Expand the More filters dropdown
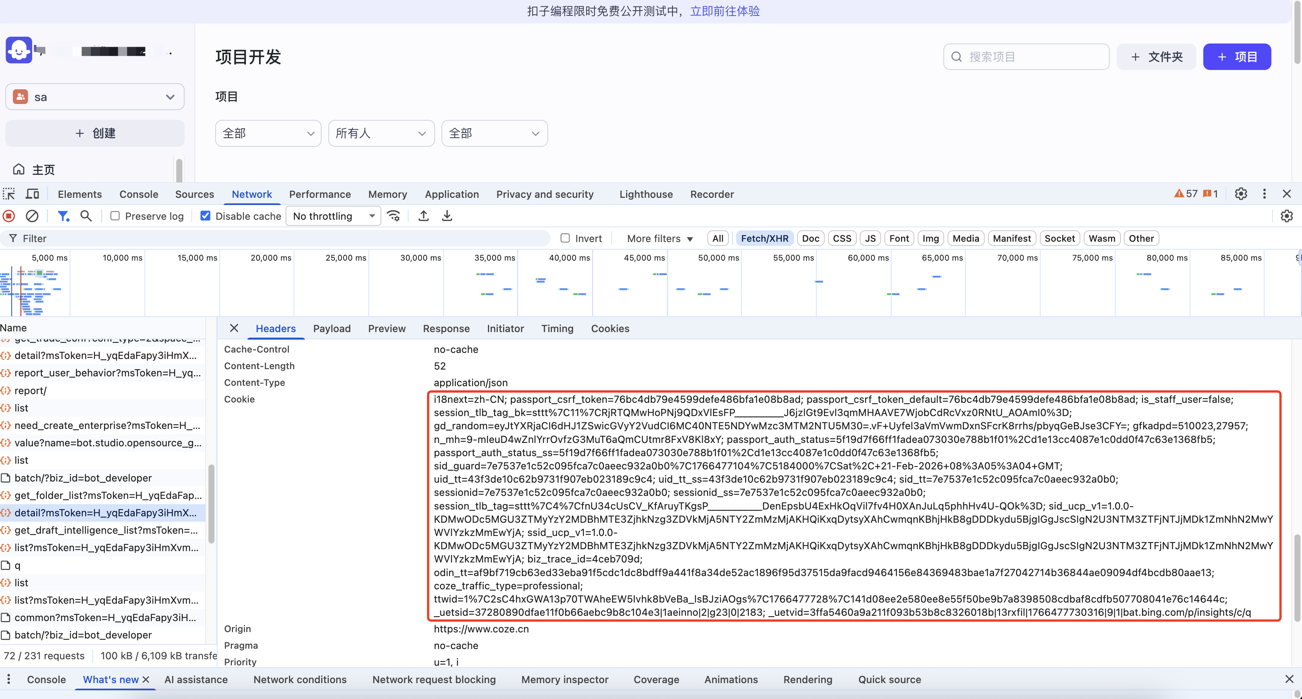 (659, 239)
